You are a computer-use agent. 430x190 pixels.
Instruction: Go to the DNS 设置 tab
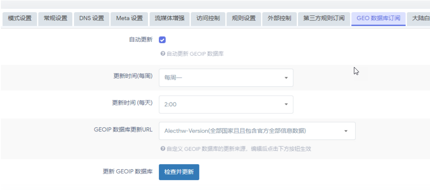click(x=92, y=19)
